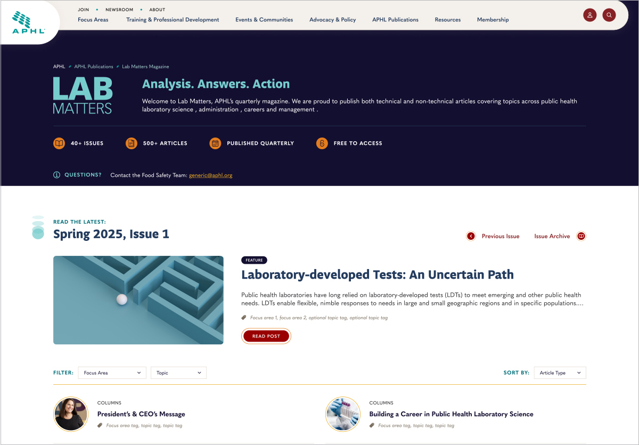Image resolution: width=639 pixels, height=445 pixels.
Task: Open the President's & CEO's Message article
Action: 141,414
